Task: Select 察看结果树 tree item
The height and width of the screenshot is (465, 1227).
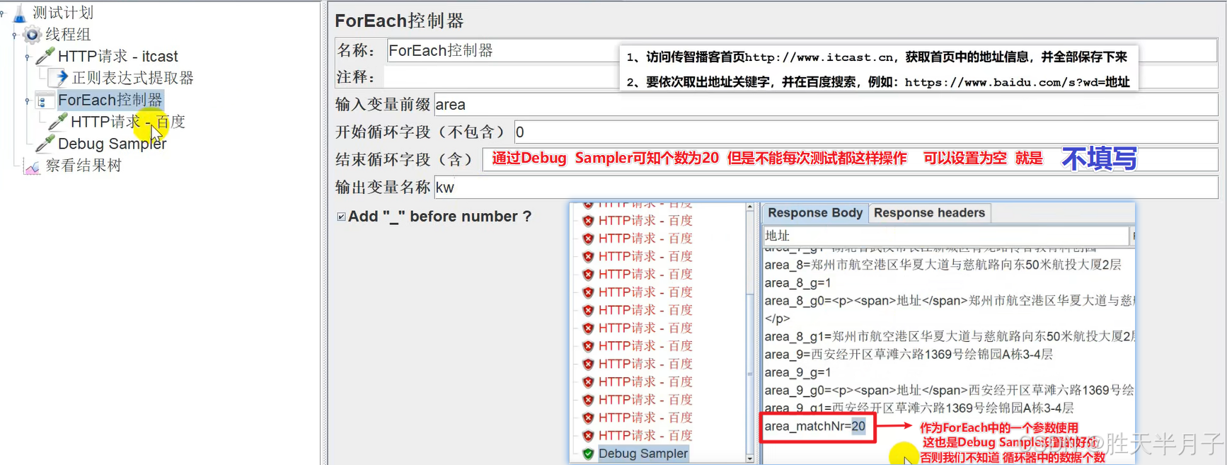Action: tap(83, 166)
